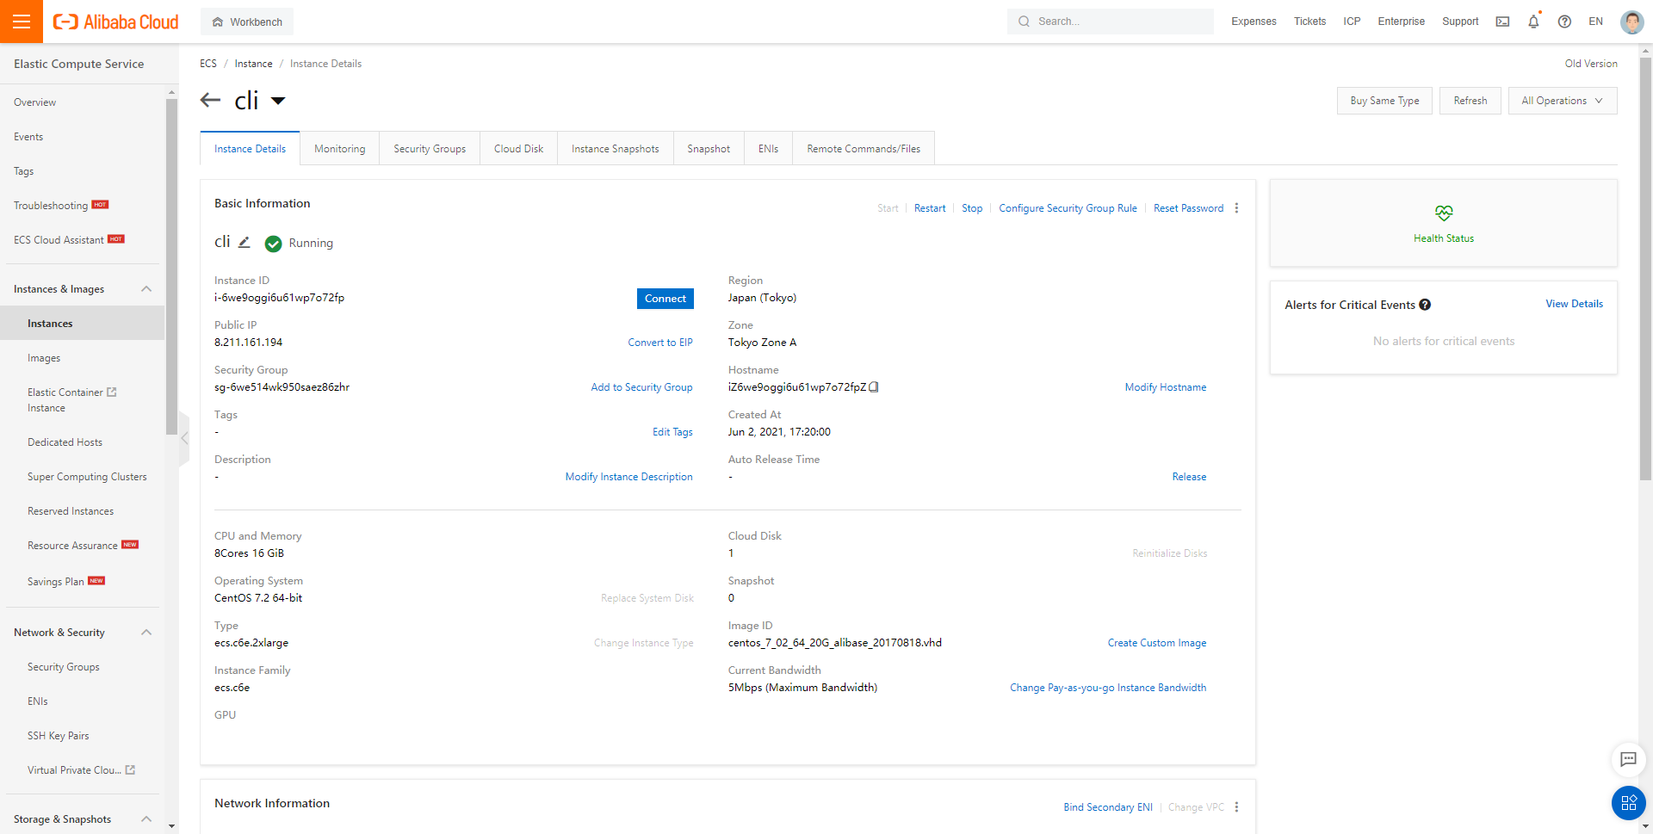Switch to Old Version link

pyautogui.click(x=1591, y=64)
